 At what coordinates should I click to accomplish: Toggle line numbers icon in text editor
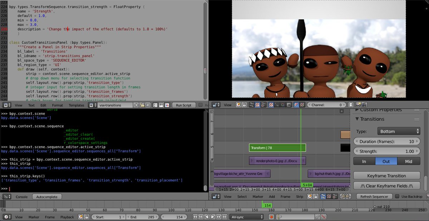155,105
